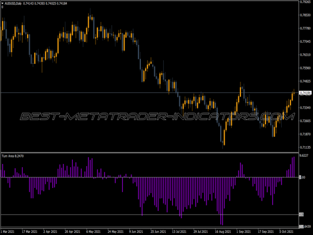Click the 0.75560 price scale label
The image size is (313, 235).
[x=305, y=68]
